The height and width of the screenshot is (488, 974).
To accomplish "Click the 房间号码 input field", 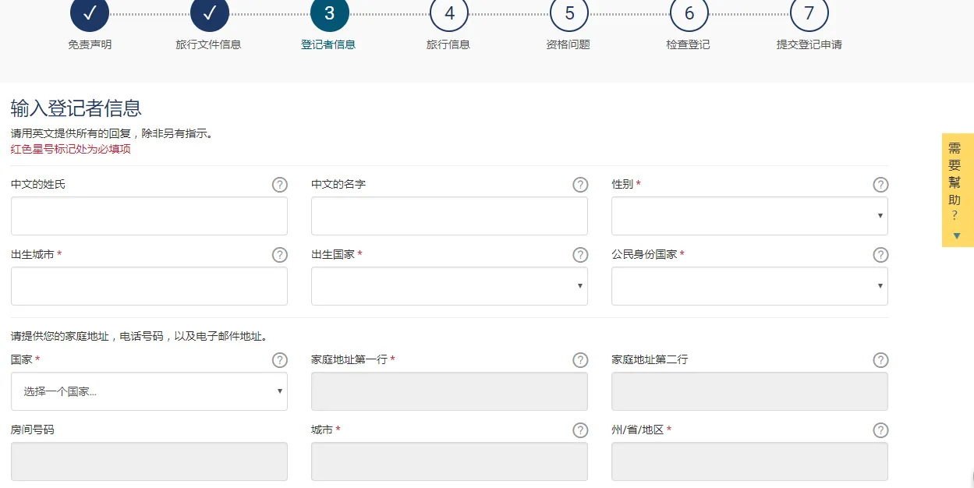I will (149, 461).
